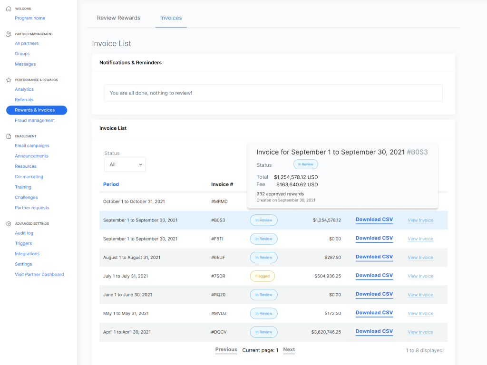This screenshot has width=487, height=365.
Task: Open Email campaigns in sidebar
Action: 32,146
